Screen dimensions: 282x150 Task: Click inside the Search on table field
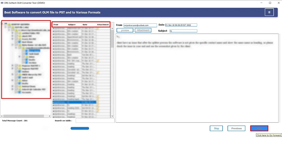pos(95,120)
